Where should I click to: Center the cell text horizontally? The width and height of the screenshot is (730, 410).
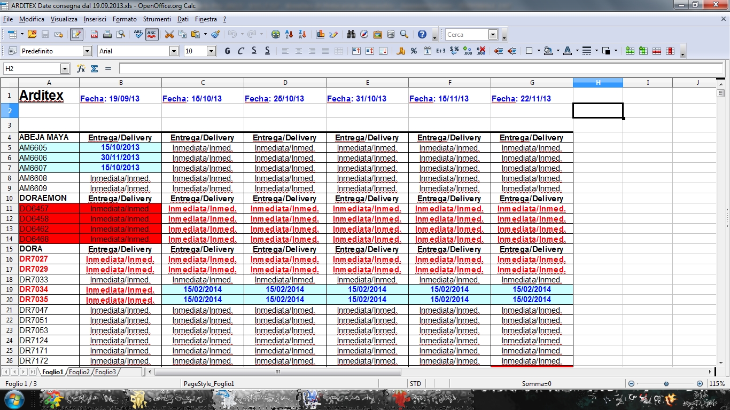(x=299, y=51)
